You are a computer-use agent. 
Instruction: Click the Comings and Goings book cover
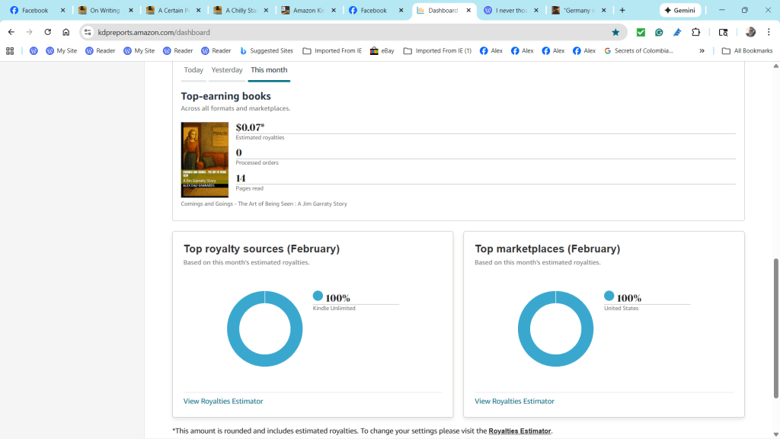pos(205,160)
